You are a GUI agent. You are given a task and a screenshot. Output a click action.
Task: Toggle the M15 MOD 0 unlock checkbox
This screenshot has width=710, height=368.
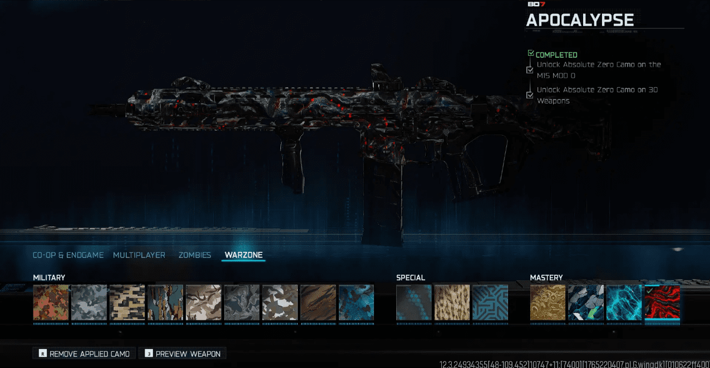point(530,69)
